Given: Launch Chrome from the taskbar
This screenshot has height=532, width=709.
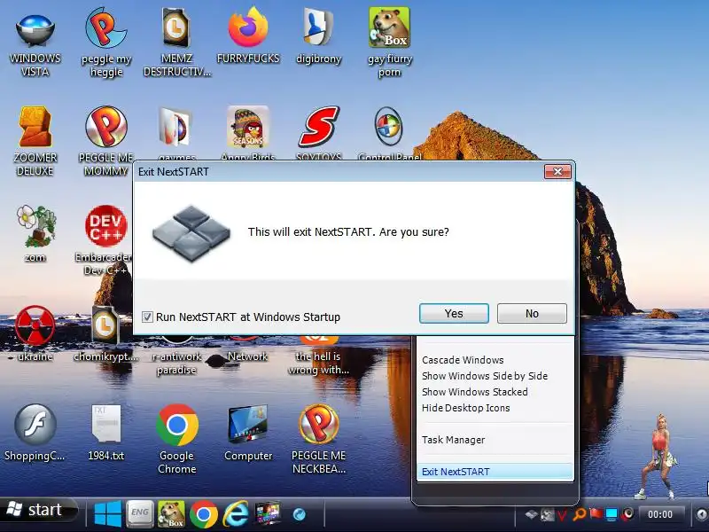Looking at the screenshot, I should pos(204,514).
